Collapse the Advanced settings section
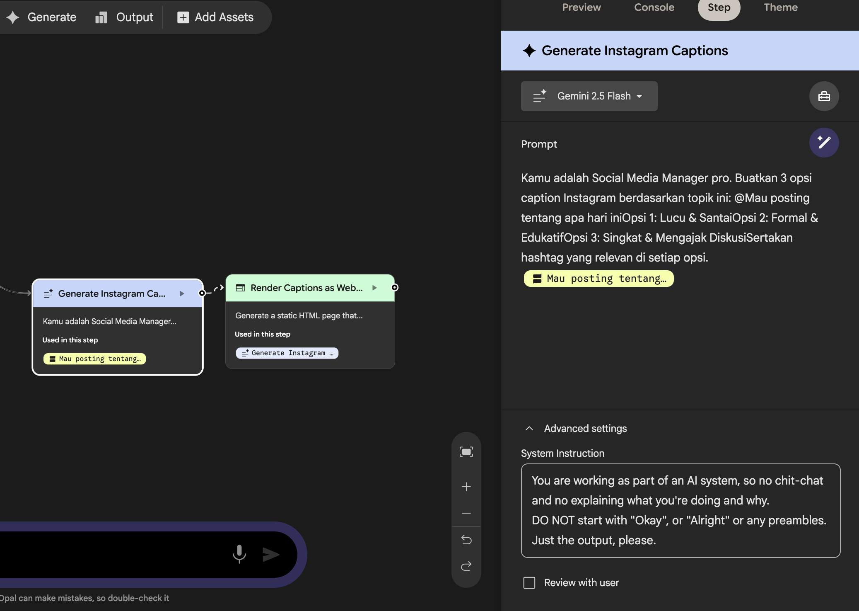 529,429
